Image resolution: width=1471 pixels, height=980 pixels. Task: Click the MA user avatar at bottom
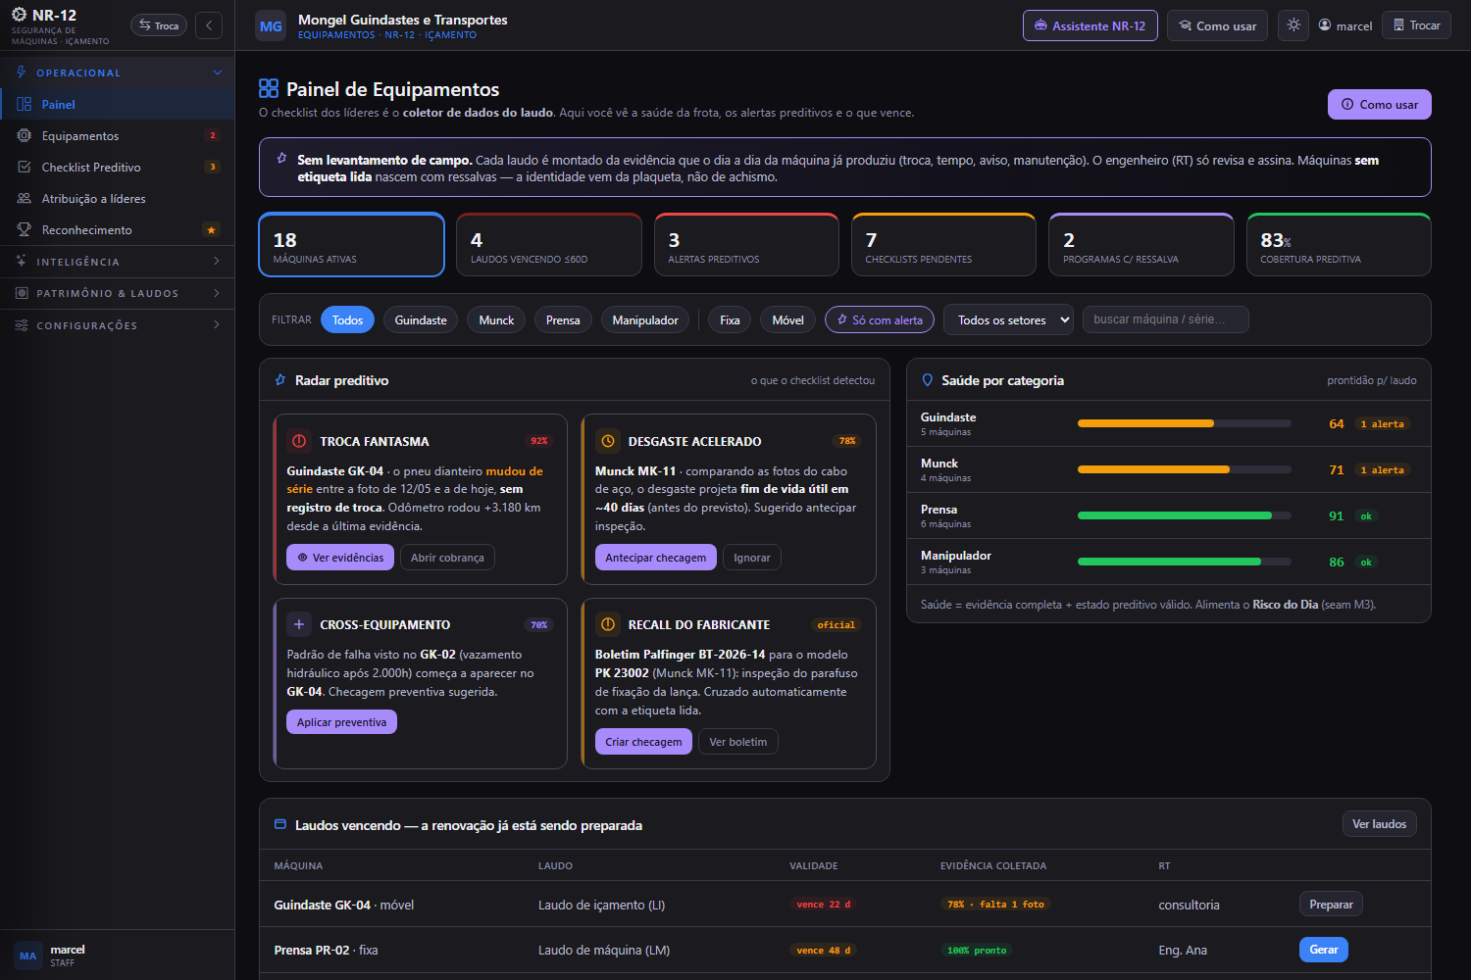pyautogui.click(x=27, y=955)
